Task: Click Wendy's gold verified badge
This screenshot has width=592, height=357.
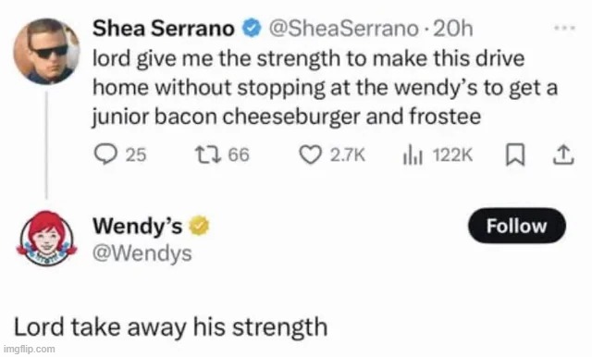Action: (199, 226)
